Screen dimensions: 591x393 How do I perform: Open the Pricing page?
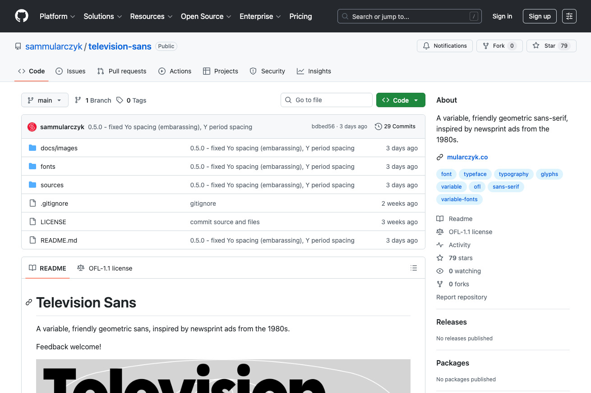(300, 16)
